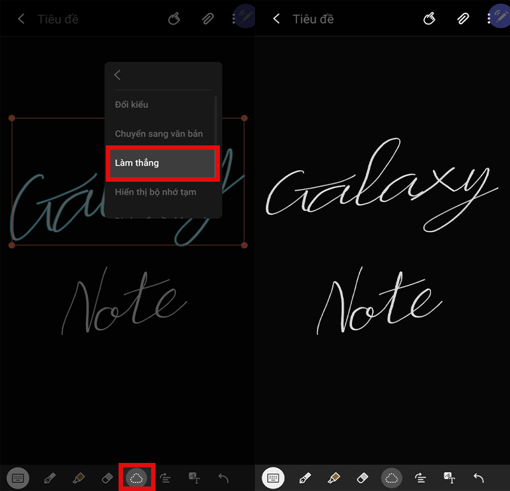Open three-dot more options in left screen
The height and width of the screenshot is (491, 510).
[x=233, y=18]
